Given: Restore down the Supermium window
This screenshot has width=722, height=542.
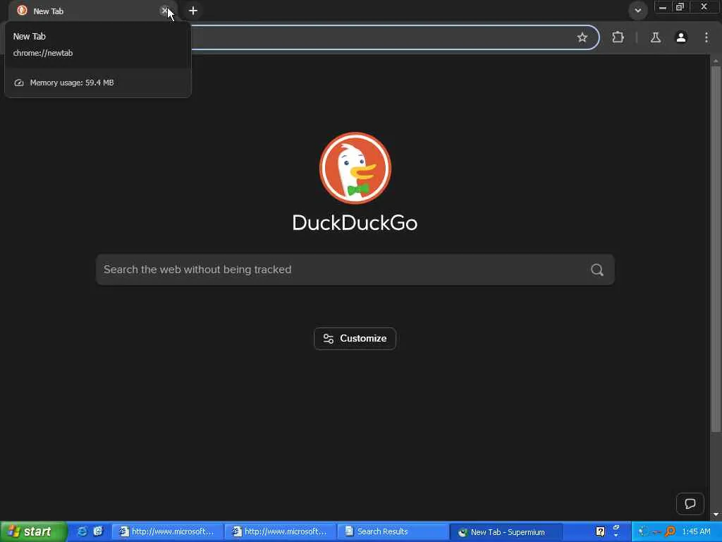Looking at the screenshot, I should tap(680, 7).
